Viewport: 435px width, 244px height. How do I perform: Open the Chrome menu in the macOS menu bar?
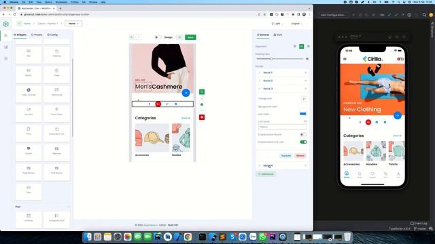coord(14,2)
